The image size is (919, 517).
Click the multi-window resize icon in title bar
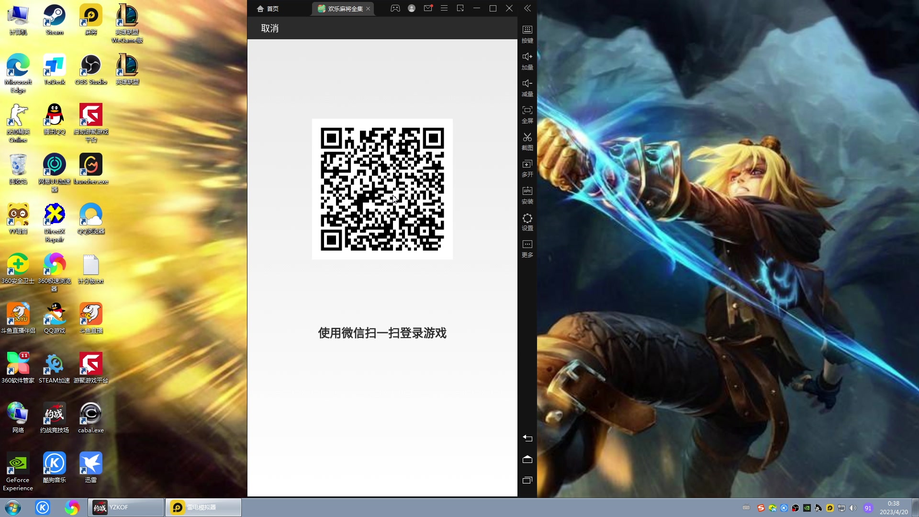pyautogui.click(x=460, y=8)
